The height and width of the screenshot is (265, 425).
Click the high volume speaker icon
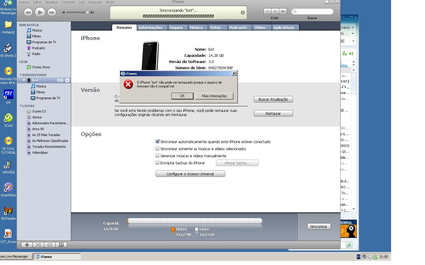pos(92,12)
